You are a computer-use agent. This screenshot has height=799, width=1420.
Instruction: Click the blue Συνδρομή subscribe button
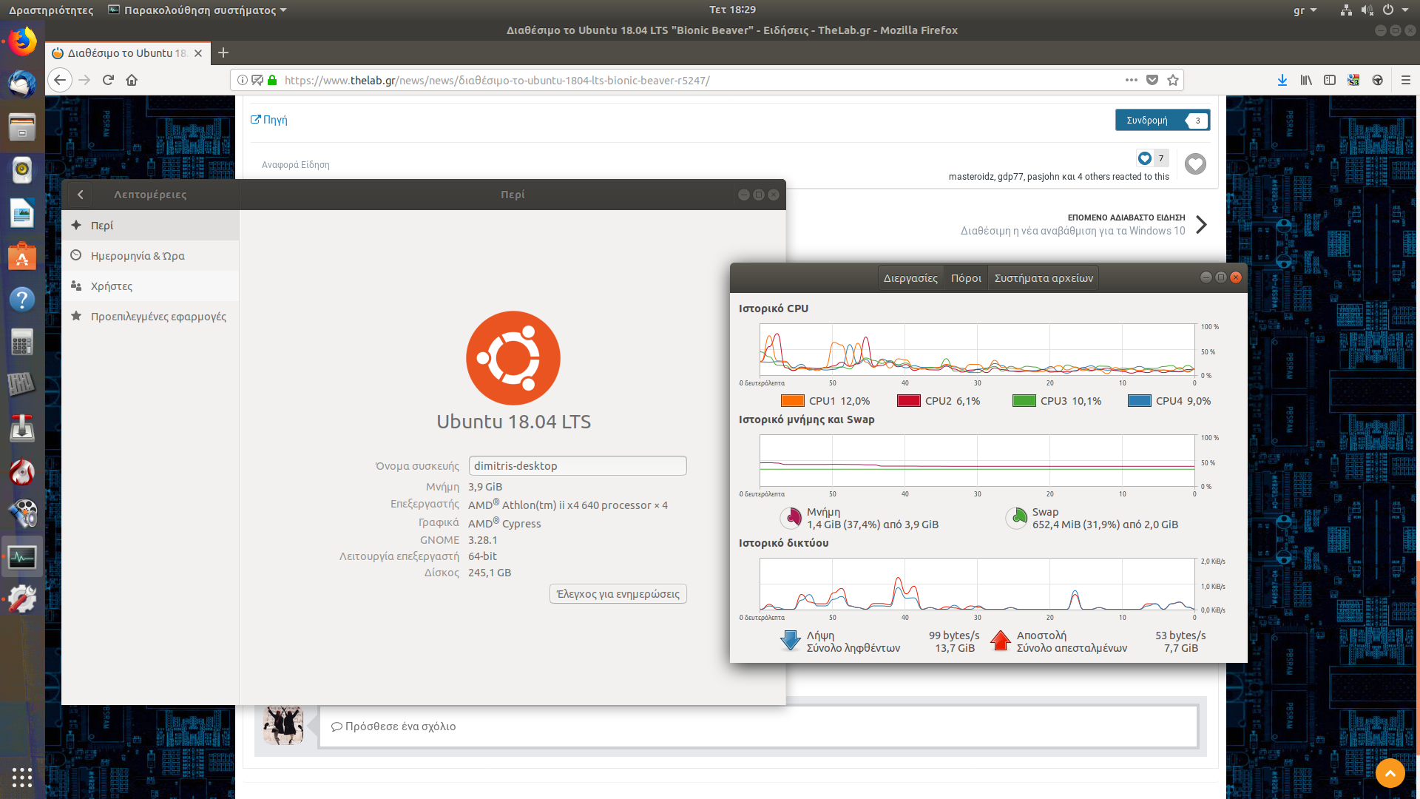(x=1148, y=120)
